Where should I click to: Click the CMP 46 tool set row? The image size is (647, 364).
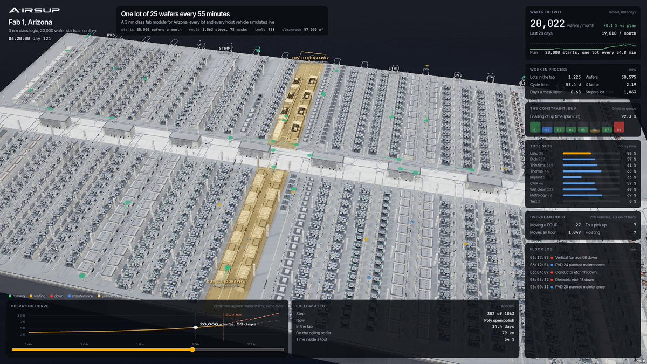583,183
